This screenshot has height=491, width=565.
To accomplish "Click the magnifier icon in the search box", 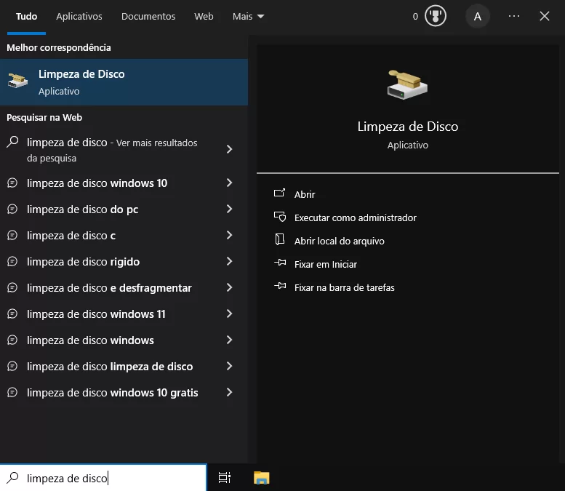I will coord(12,477).
